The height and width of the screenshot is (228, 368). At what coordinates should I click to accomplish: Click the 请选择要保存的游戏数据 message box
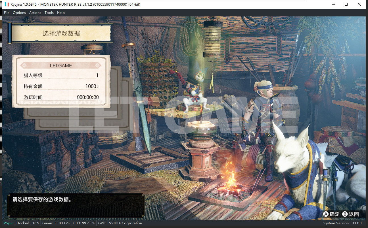point(76,205)
